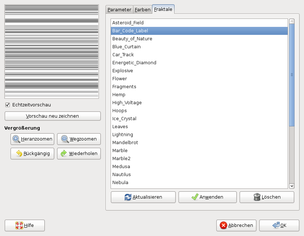Open the Farben tab
The height and width of the screenshot is (236, 304).
click(143, 10)
